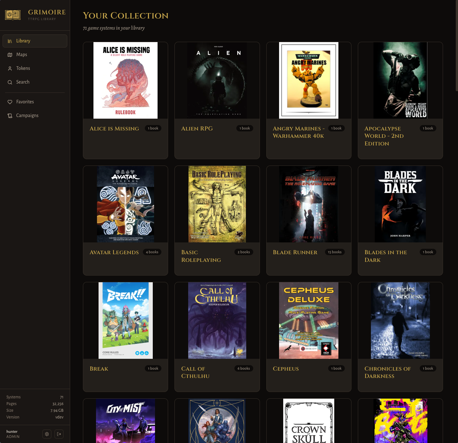
Task: Click the Break title
Action: 99,369
